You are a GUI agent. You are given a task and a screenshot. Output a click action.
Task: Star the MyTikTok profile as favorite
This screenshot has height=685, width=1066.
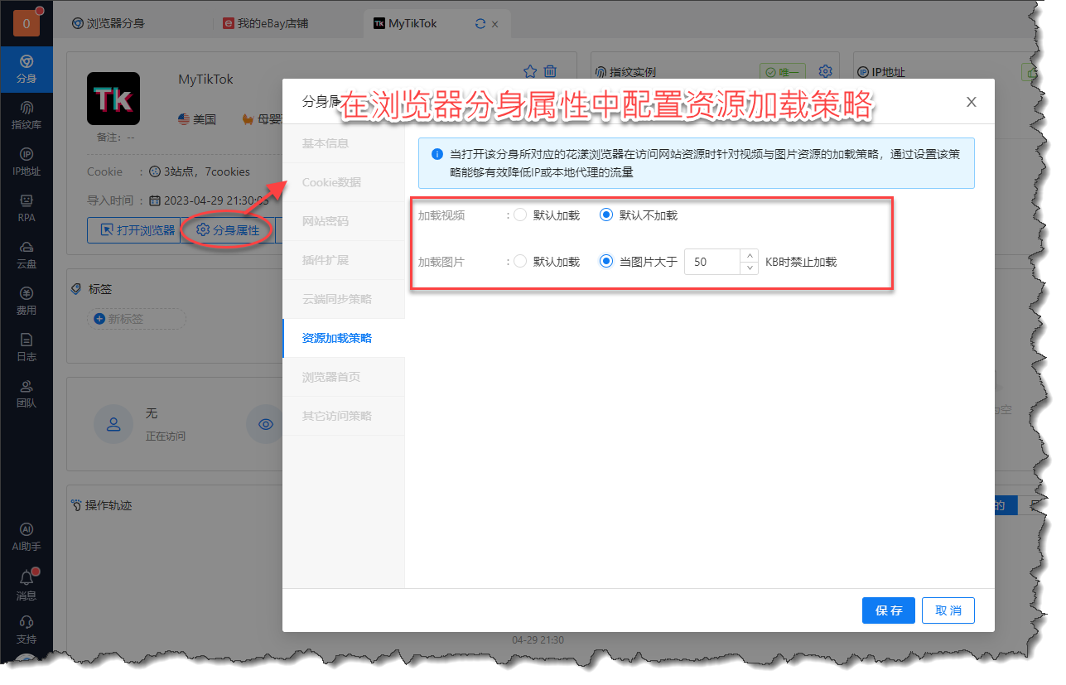(530, 72)
